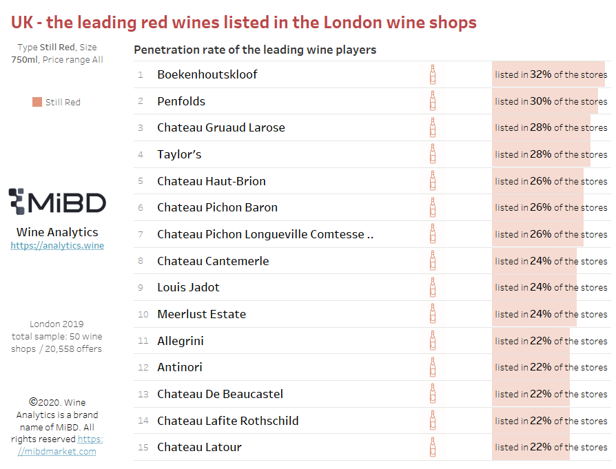Click the bottle icon beside Penfolds

tap(433, 101)
